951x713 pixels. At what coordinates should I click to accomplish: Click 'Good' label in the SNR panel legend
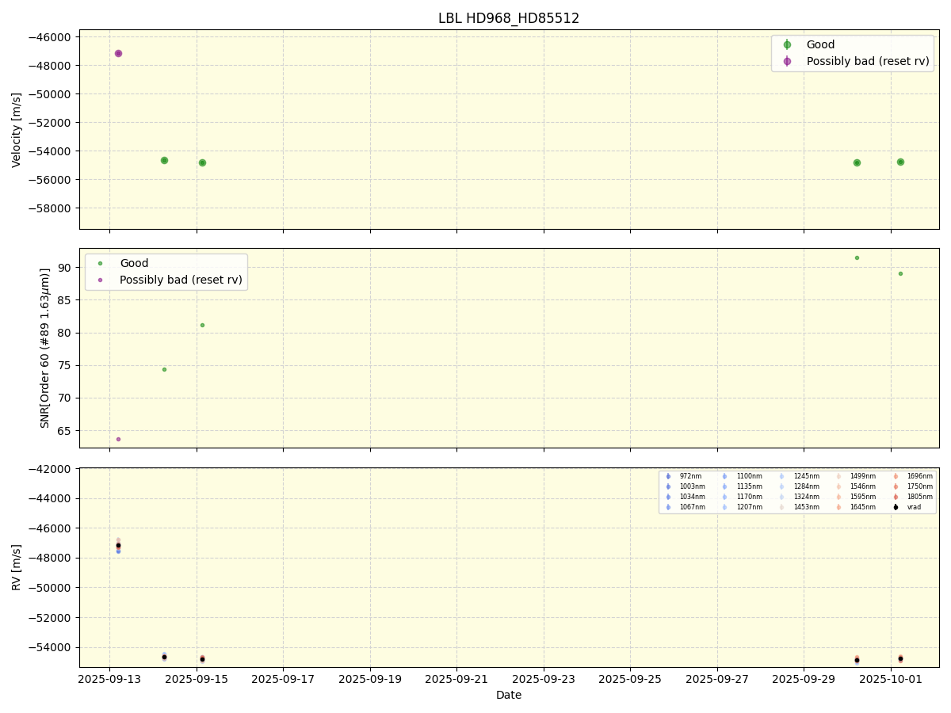coord(134,263)
